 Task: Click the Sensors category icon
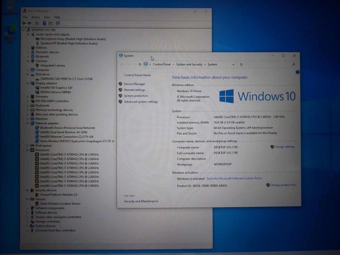pyautogui.click(x=32, y=199)
